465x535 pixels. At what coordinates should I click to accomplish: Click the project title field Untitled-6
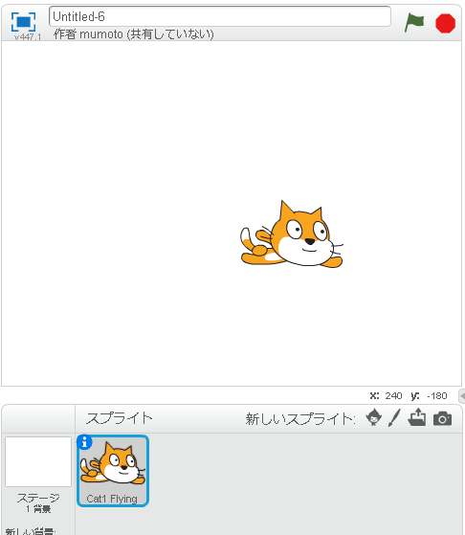coord(220,16)
